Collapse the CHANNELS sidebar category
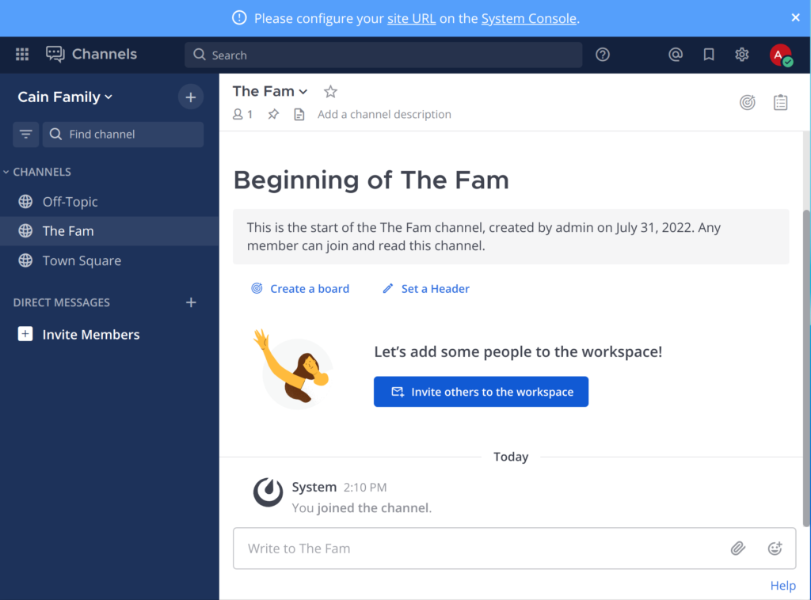This screenshot has width=811, height=600. point(37,172)
